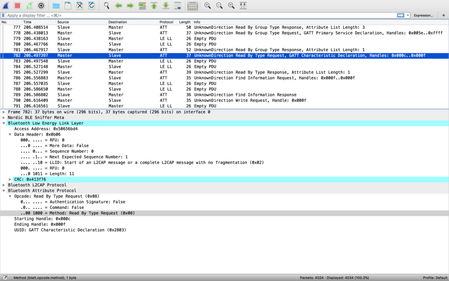Stop the running capture with the red square

18,5
